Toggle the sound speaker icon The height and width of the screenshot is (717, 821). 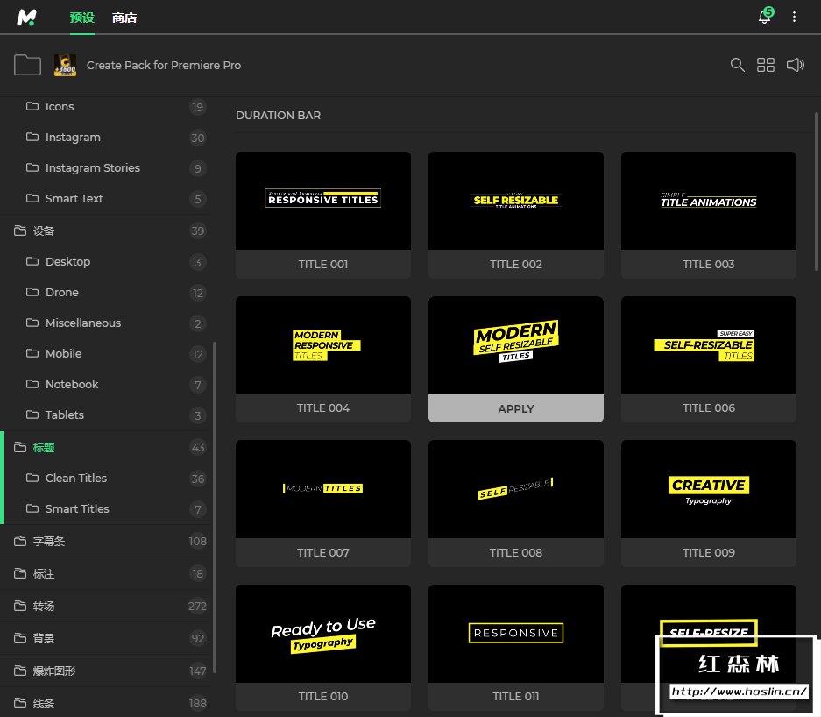click(796, 65)
